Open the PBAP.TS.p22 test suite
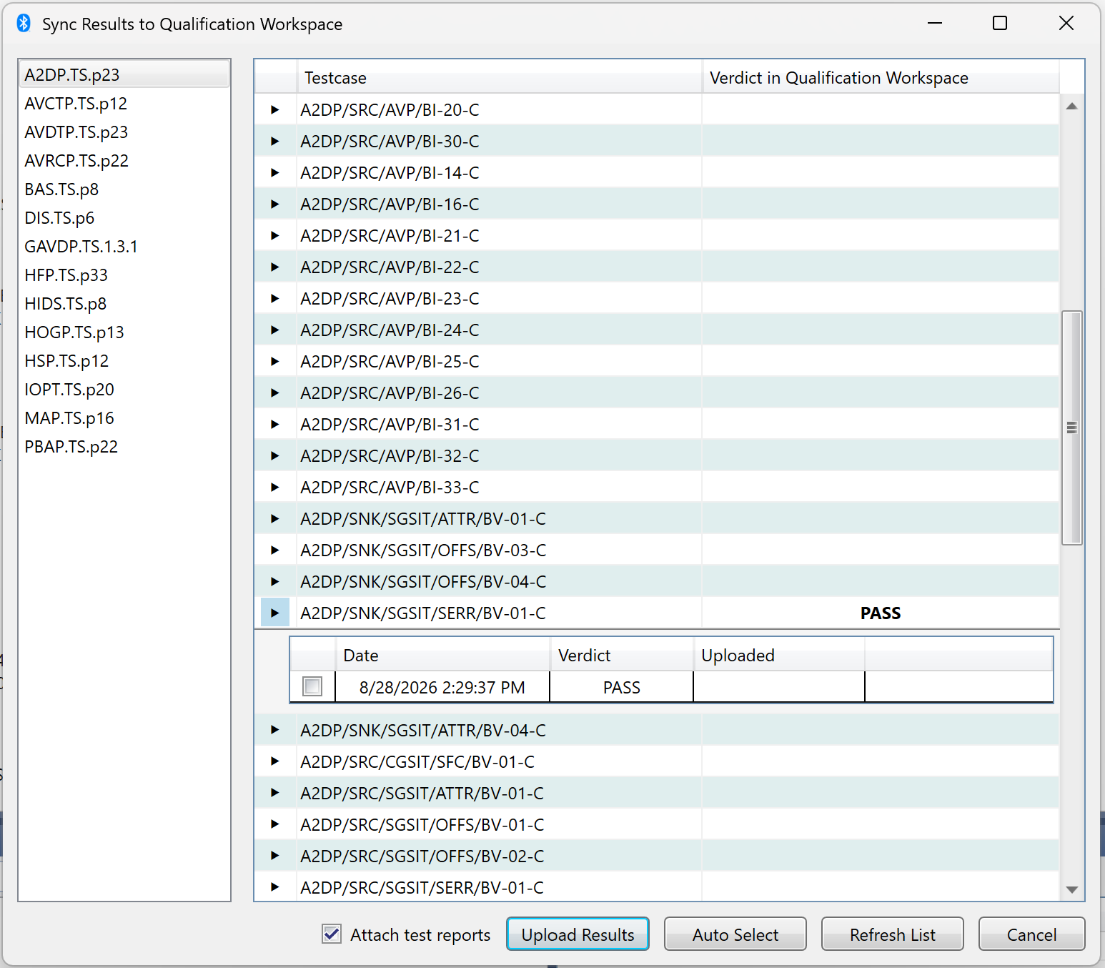 pyautogui.click(x=124, y=447)
